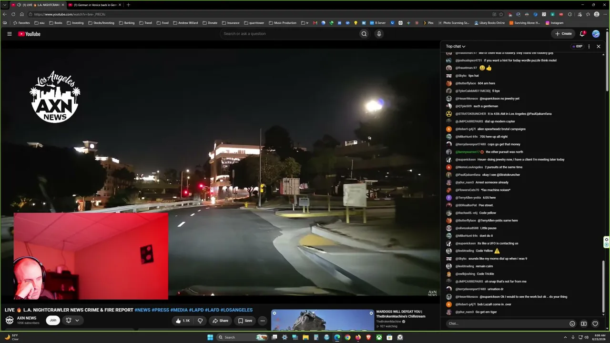Open the Instagram bookmark

554,23
